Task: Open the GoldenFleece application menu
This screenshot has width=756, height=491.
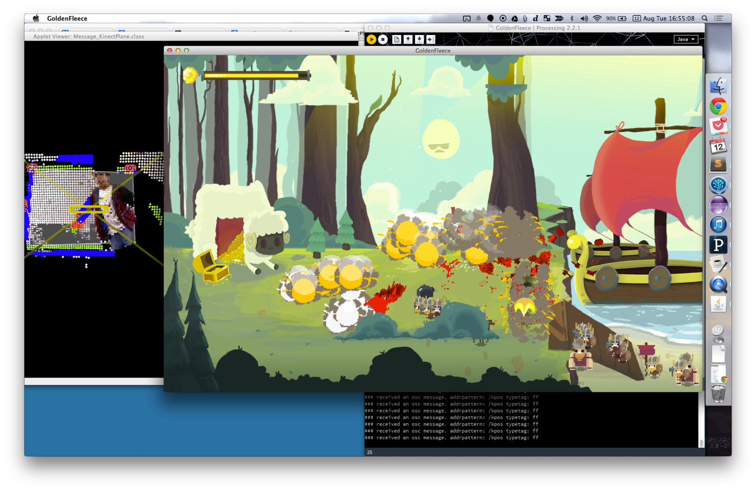Action: coord(67,18)
